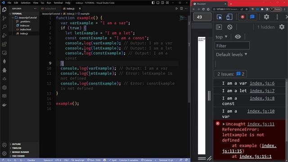288x162 pixels.
Task: Open index.js:10 source link in console
Action: pyautogui.click(x=261, y=111)
